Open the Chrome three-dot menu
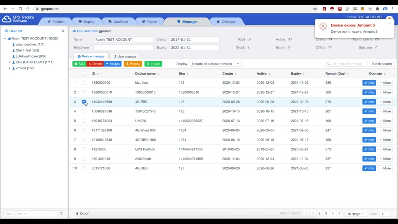Screen dimensions: 398x224 pyautogui.click(x=393, y=9)
